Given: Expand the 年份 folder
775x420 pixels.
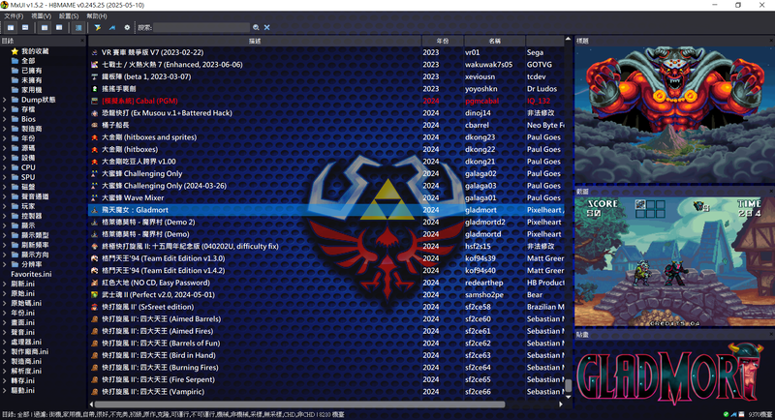Looking at the screenshot, I should [x=5, y=138].
